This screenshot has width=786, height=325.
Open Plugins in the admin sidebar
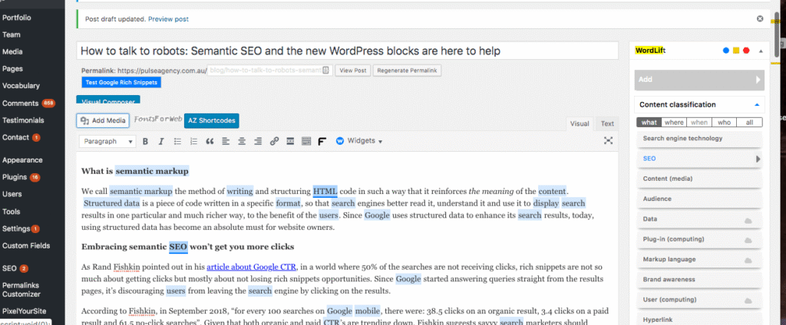[x=15, y=177]
